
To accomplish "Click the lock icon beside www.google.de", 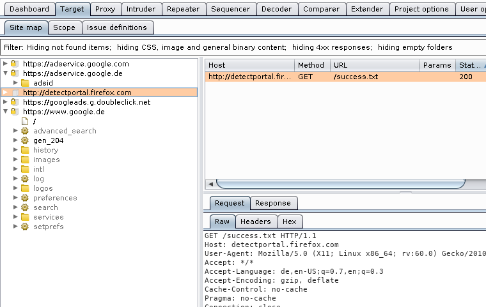I will coord(15,112).
